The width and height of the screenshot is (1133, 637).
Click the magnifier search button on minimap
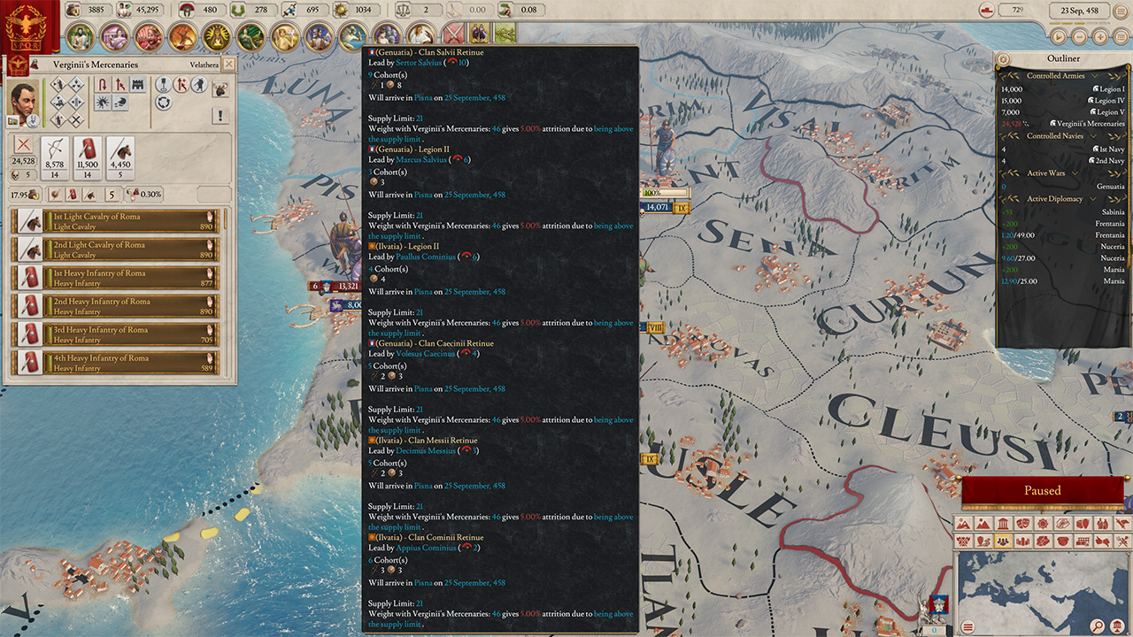point(1098,625)
